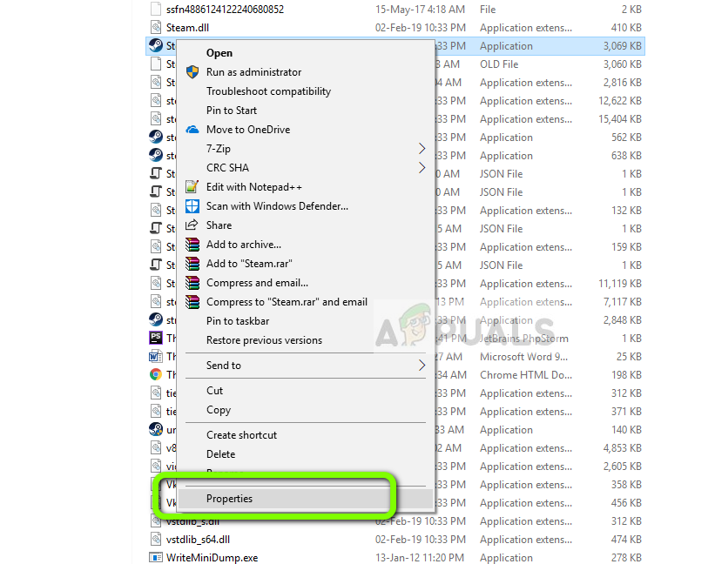The width and height of the screenshot is (715, 564).
Task: Click the vstdlib_s64.dll file icon
Action: [156, 540]
